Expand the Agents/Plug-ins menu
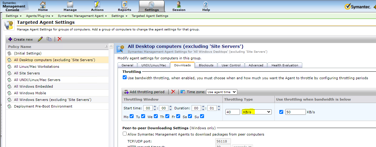The height and width of the screenshot is (147, 376). click(40, 16)
